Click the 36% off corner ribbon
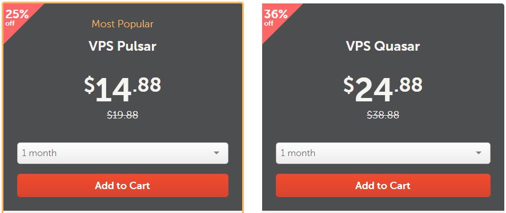 [275, 18]
